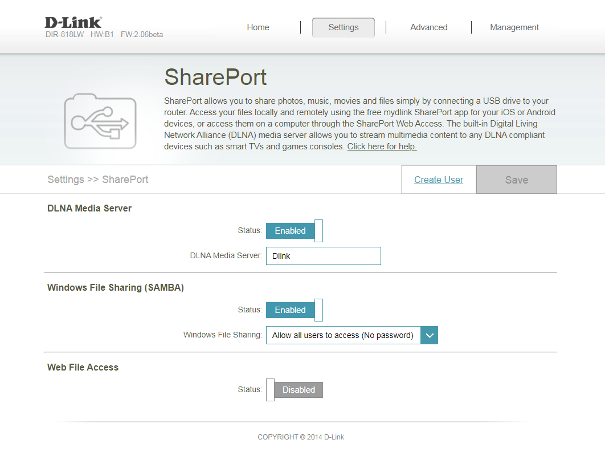
Task: Open the Management menu
Action: point(514,27)
